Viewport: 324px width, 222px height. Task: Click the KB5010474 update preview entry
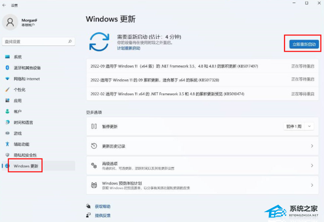click(167, 94)
